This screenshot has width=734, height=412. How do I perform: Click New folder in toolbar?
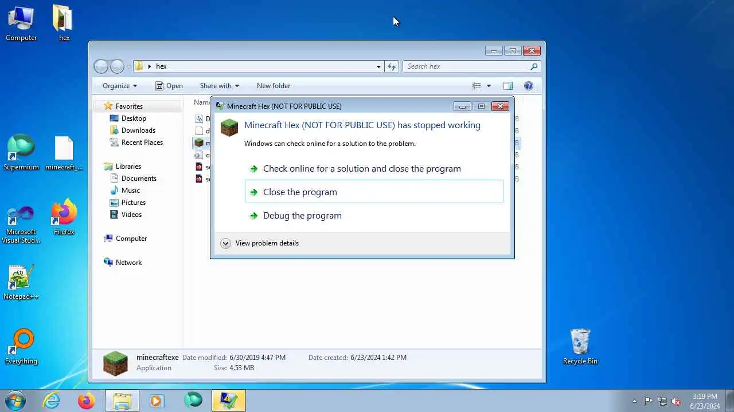(x=274, y=86)
